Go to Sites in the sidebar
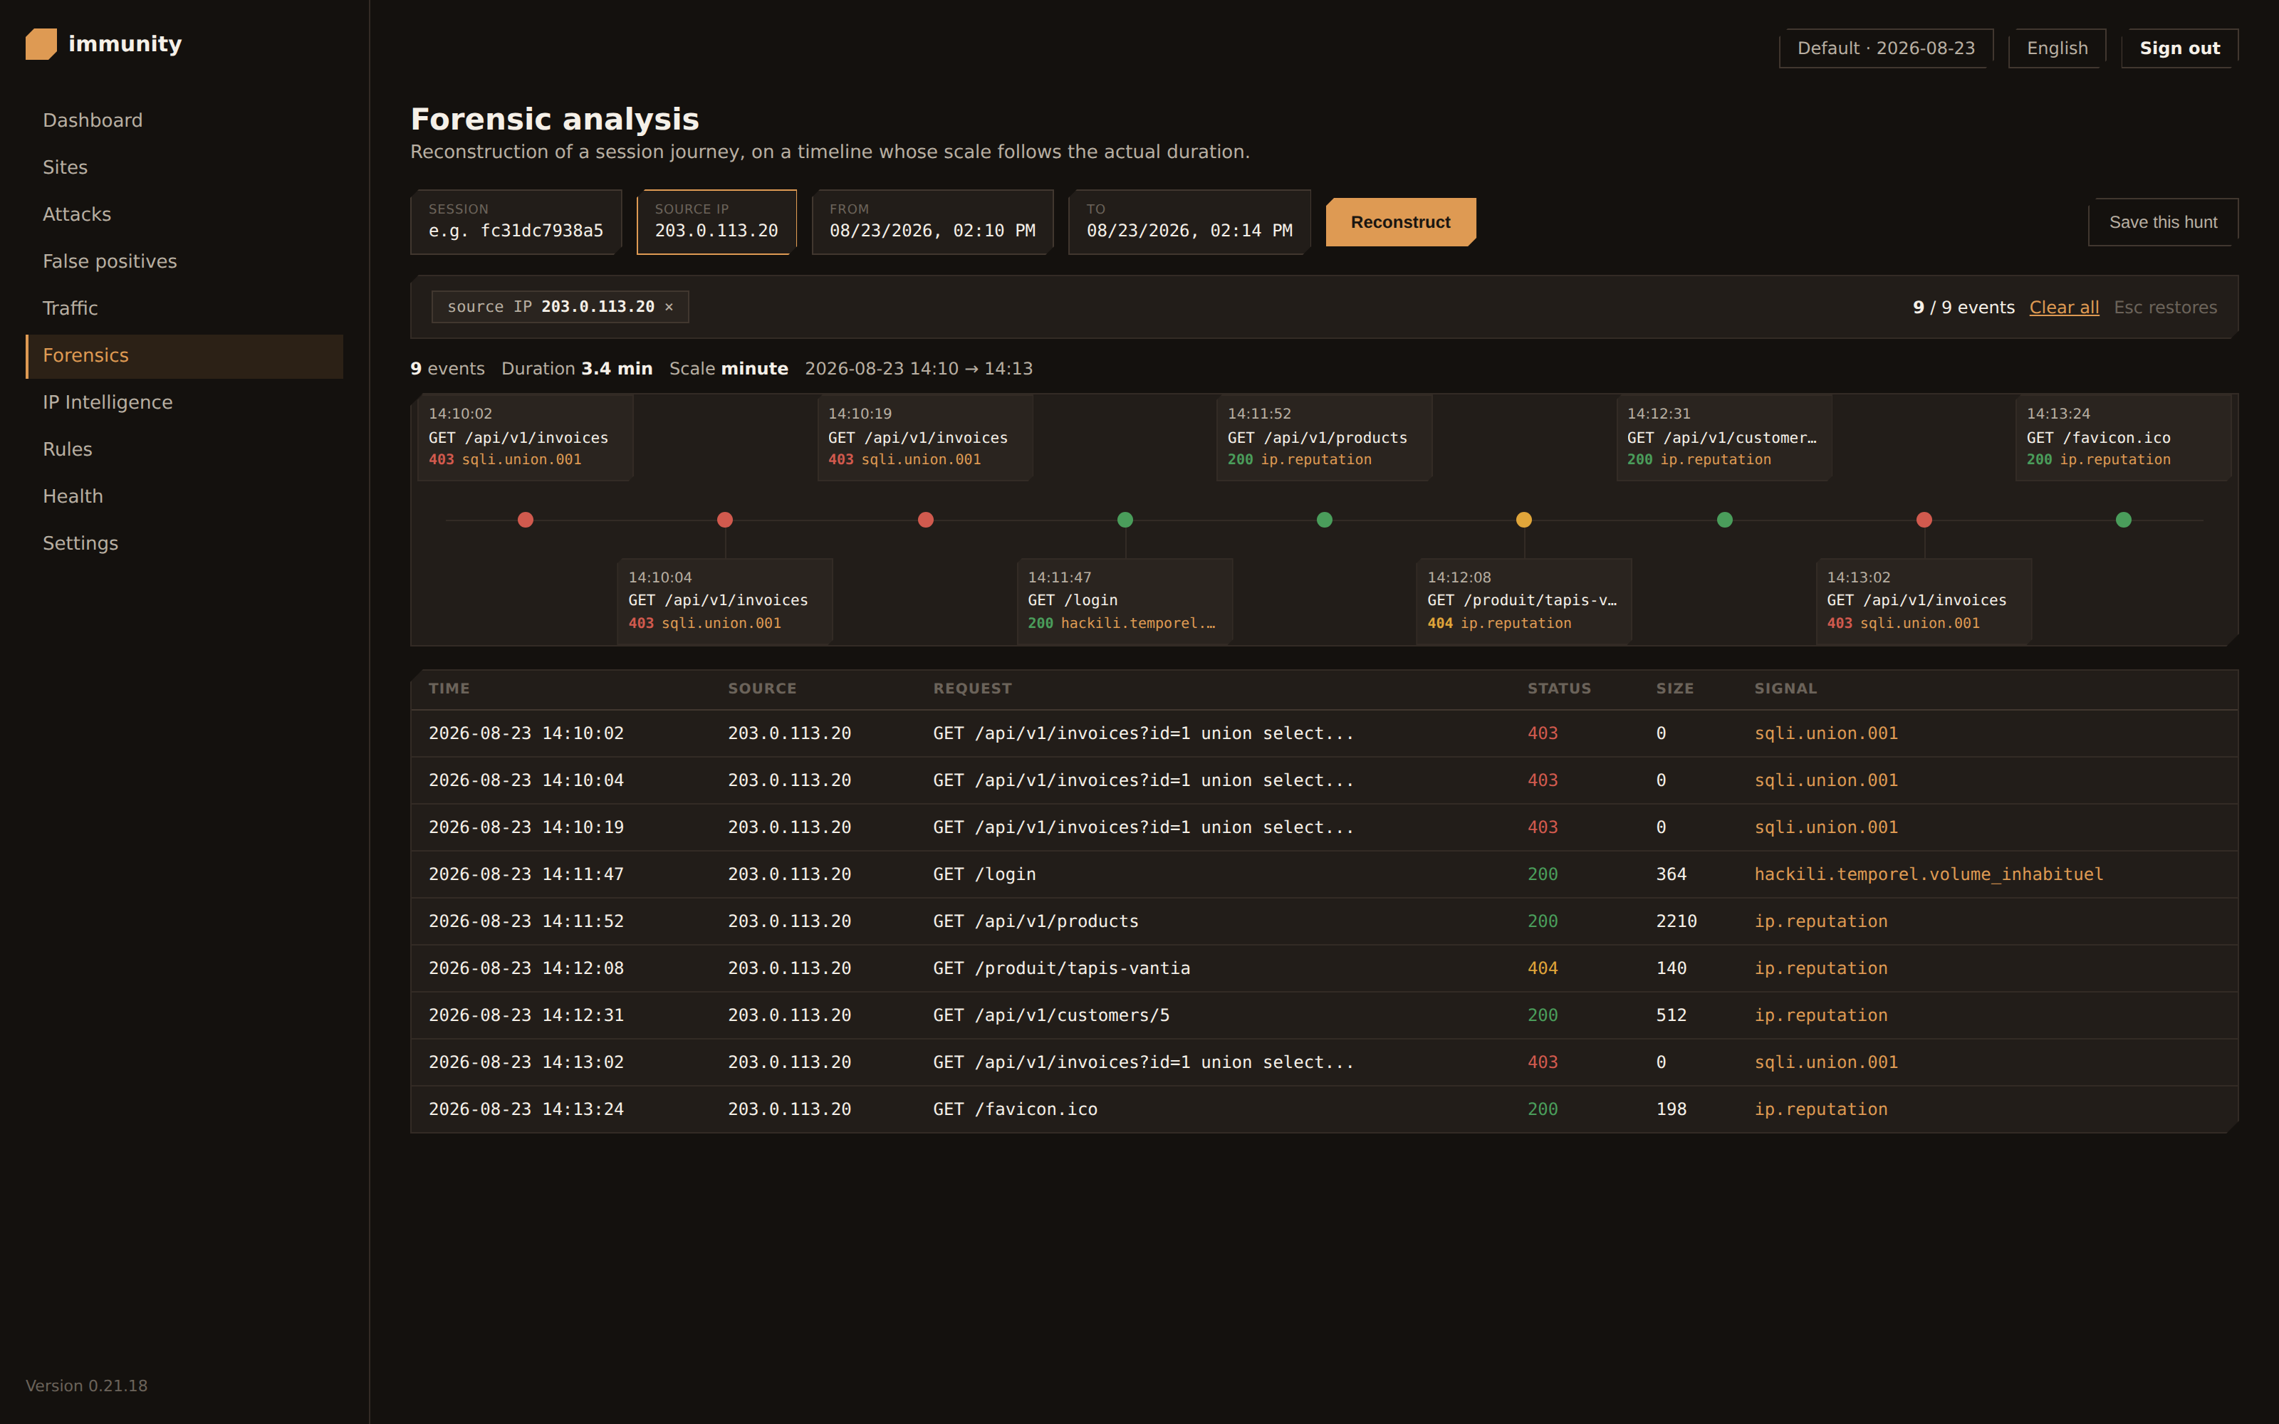Image resolution: width=2279 pixels, height=1424 pixels. [184, 167]
